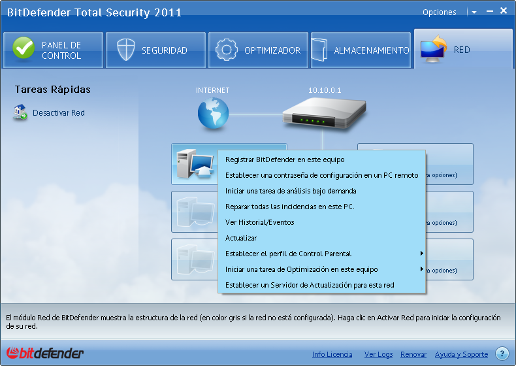Select Ver Historial/Eventos from context menu
516x366 pixels.
tap(260, 222)
